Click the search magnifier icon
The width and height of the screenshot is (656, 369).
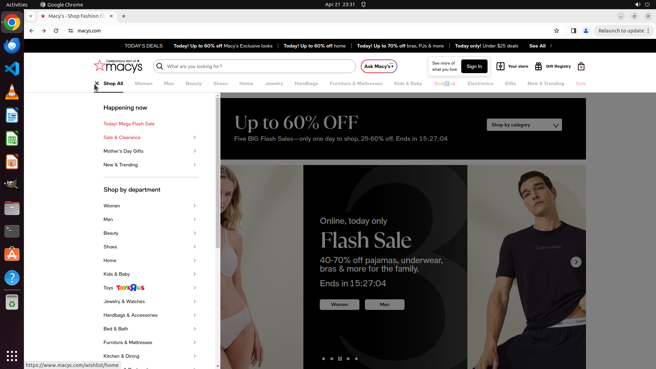[160, 66]
